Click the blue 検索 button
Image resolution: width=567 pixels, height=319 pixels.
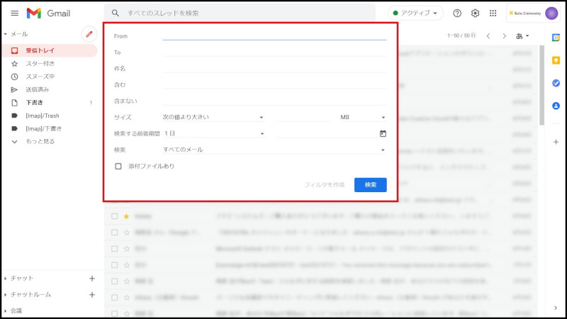(x=370, y=184)
